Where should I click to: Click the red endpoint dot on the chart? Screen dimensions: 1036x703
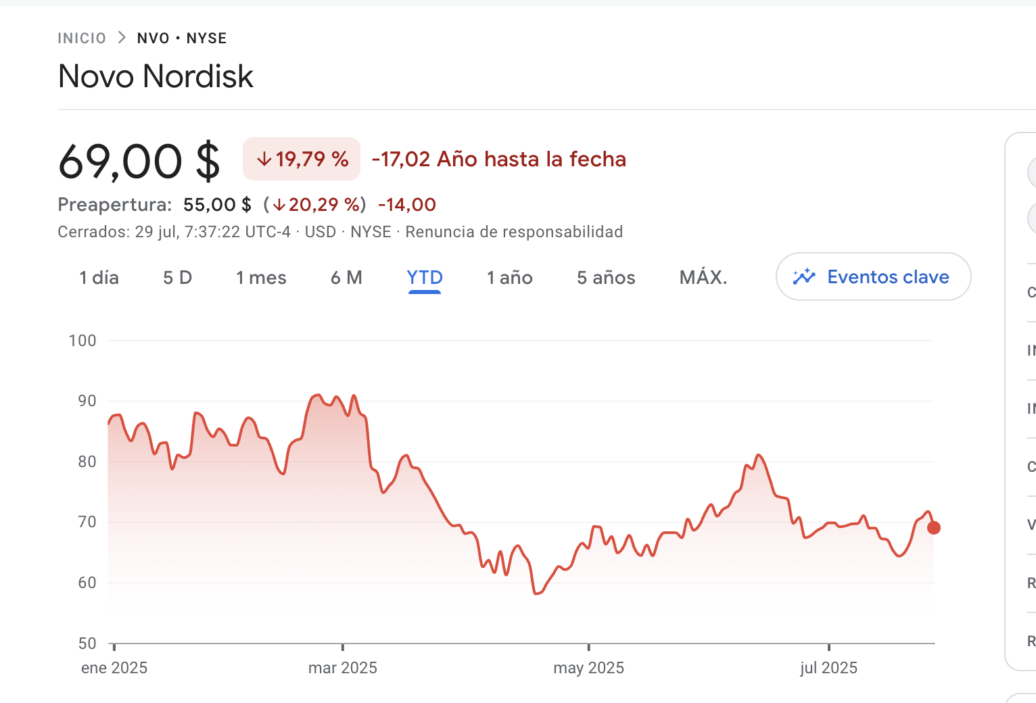(x=934, y=528)
